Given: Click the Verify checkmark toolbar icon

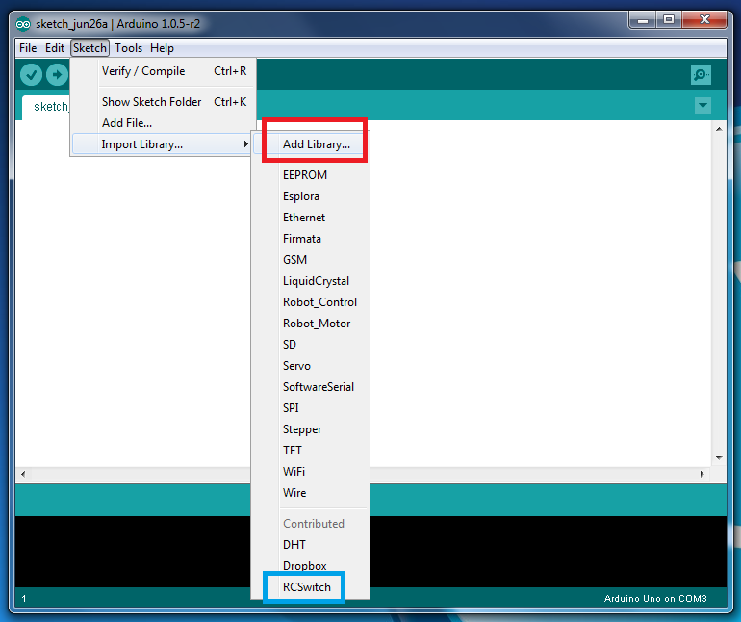Looking at the screenshot, I should point(31,75).
